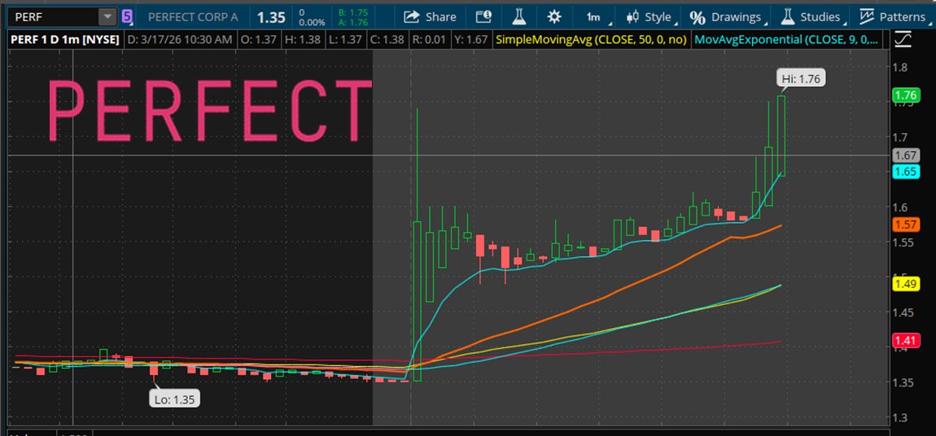Click the PERF 1 D 1m [NYSE] label
Viewport: 936px width, 436px height.
[65, 41]
